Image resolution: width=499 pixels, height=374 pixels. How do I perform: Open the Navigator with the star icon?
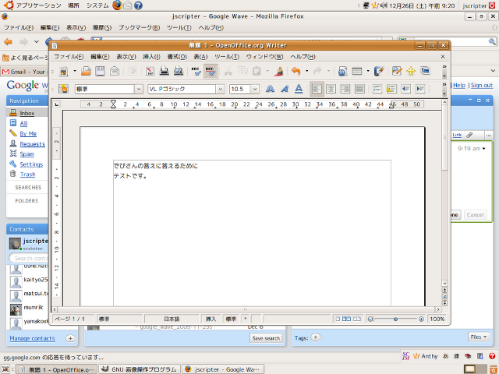[411, 71]
